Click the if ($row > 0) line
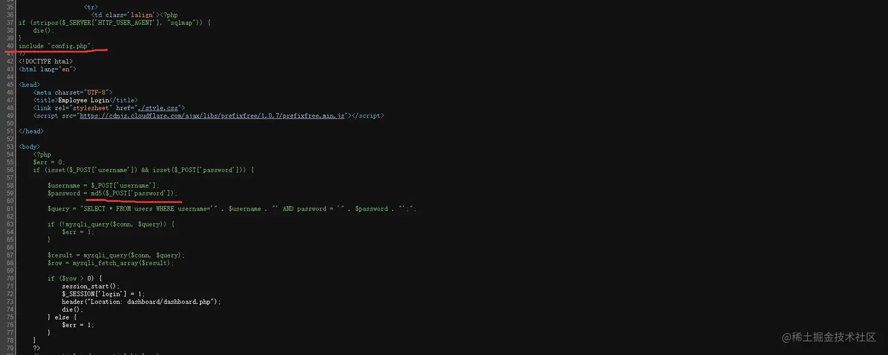 75,278
